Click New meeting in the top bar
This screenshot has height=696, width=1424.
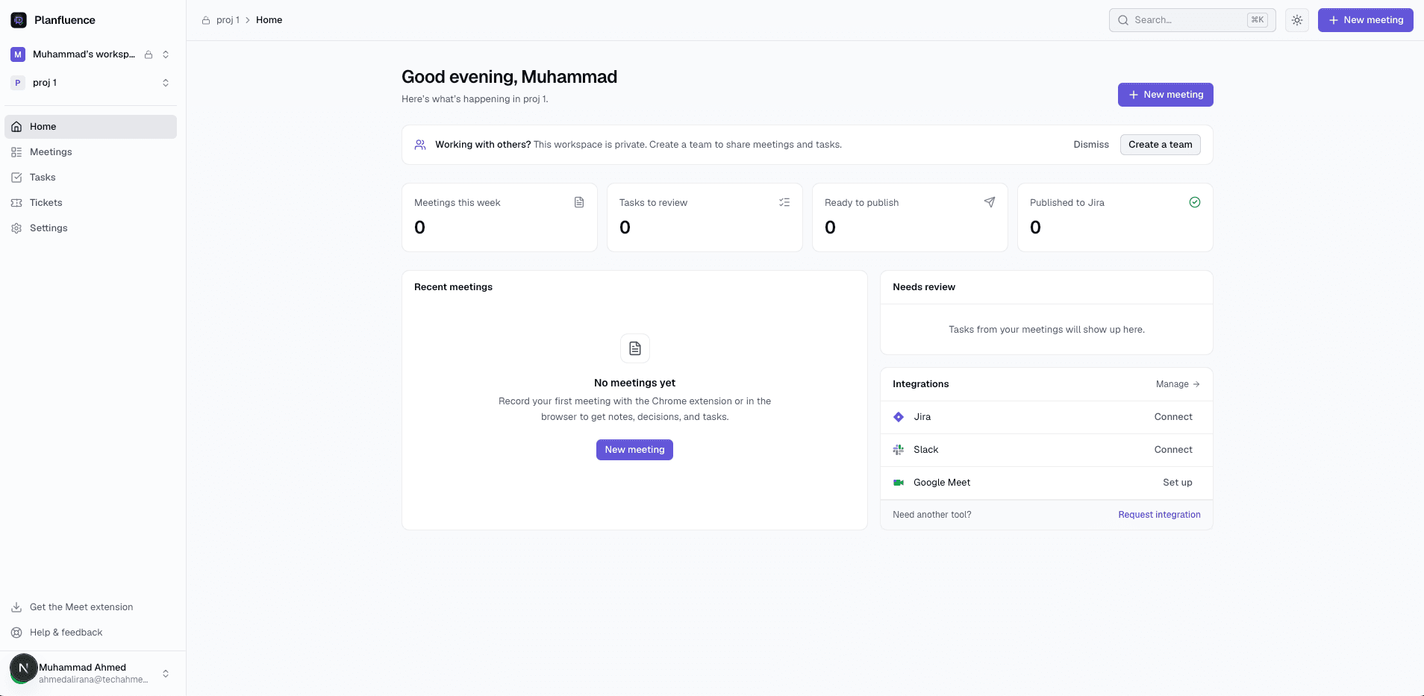click(x=1365, y=20)
